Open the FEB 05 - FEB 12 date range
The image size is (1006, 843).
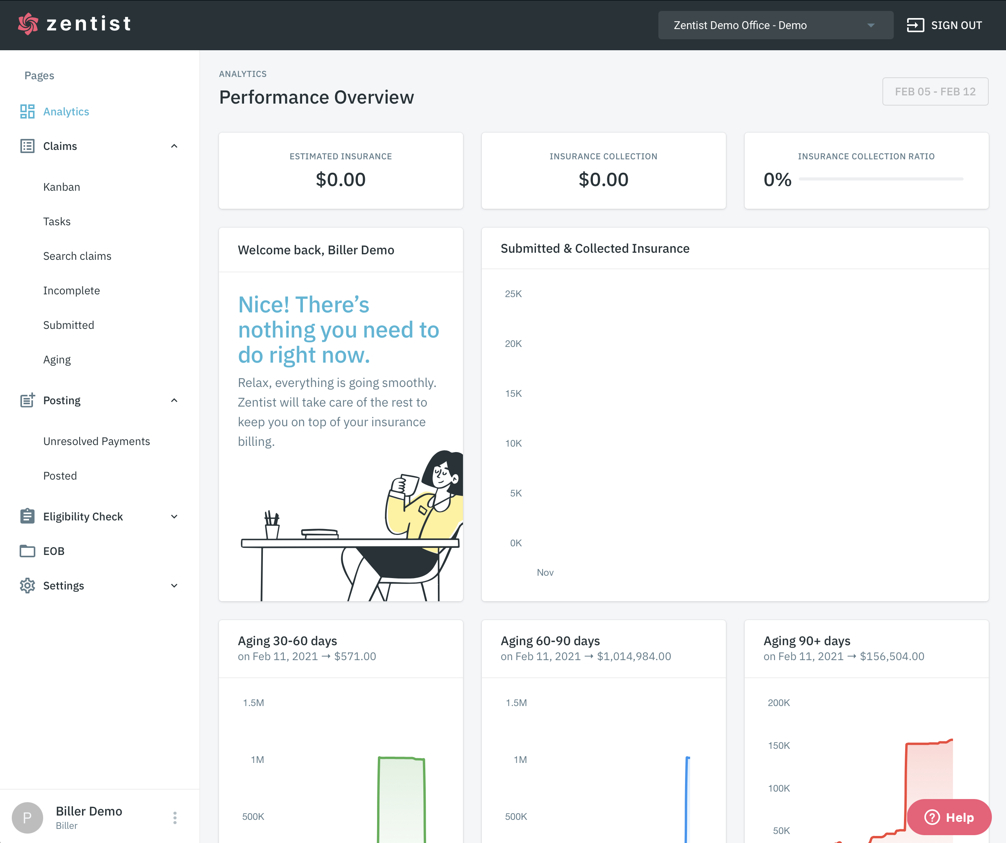click(x=935, y=91)
